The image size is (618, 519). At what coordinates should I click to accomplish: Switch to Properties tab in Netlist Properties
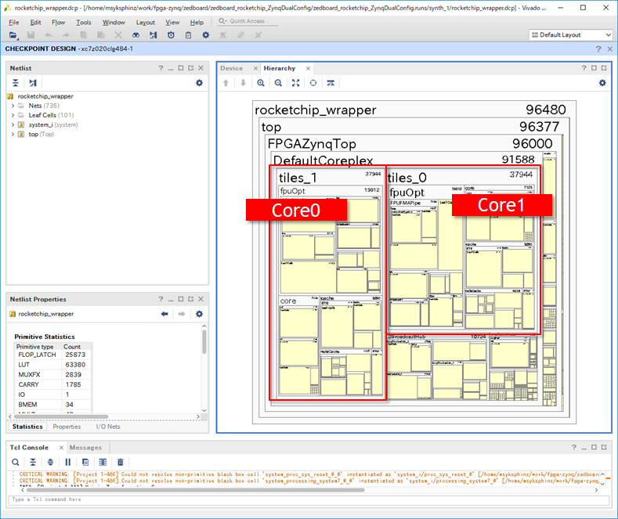(67, 427)
